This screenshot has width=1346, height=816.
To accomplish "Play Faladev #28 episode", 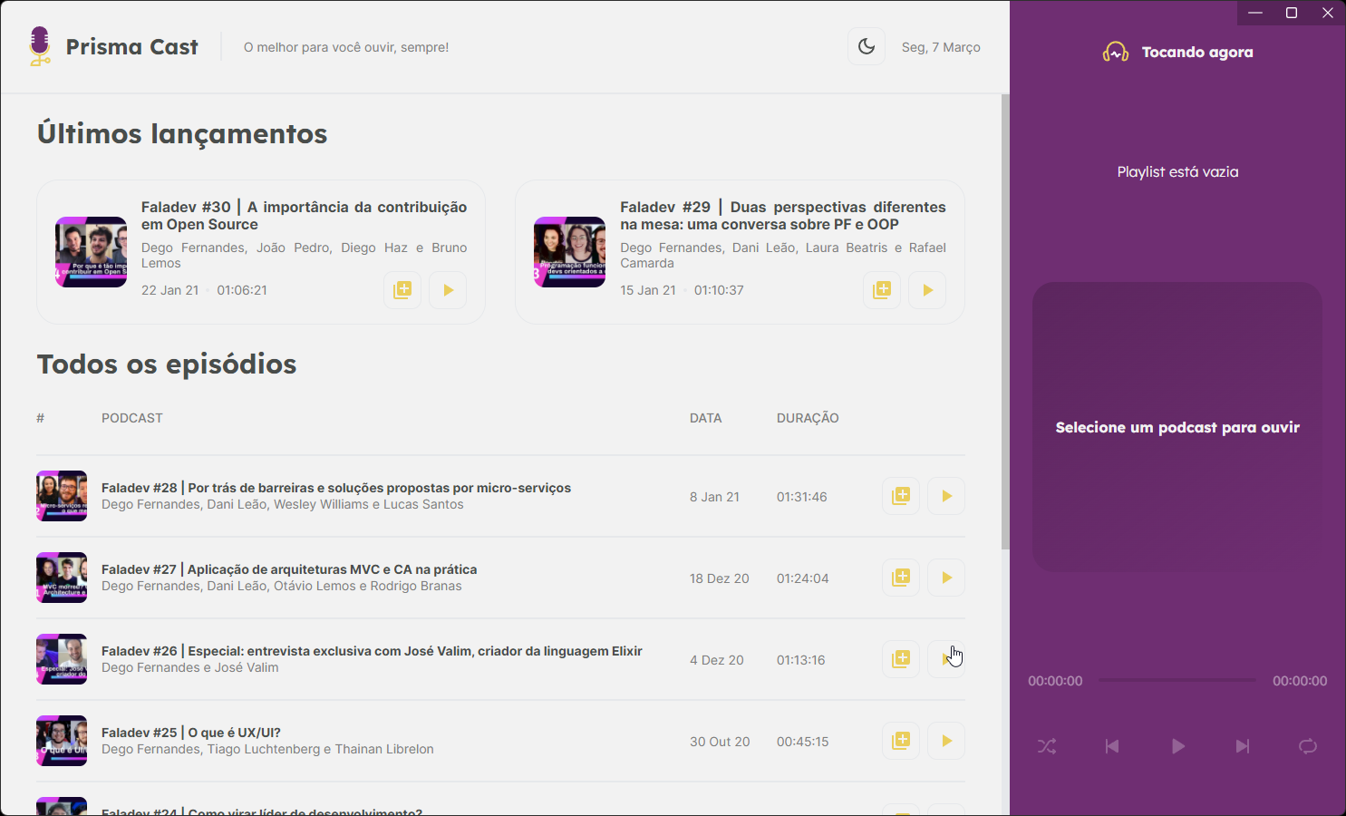I will click(946, 496).
